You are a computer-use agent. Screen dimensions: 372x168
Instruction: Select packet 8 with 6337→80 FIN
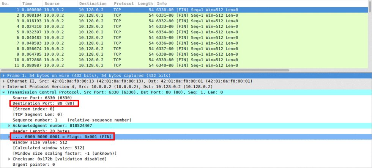184,49
